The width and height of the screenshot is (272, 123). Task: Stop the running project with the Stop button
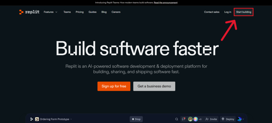click(x=136, y=119)
